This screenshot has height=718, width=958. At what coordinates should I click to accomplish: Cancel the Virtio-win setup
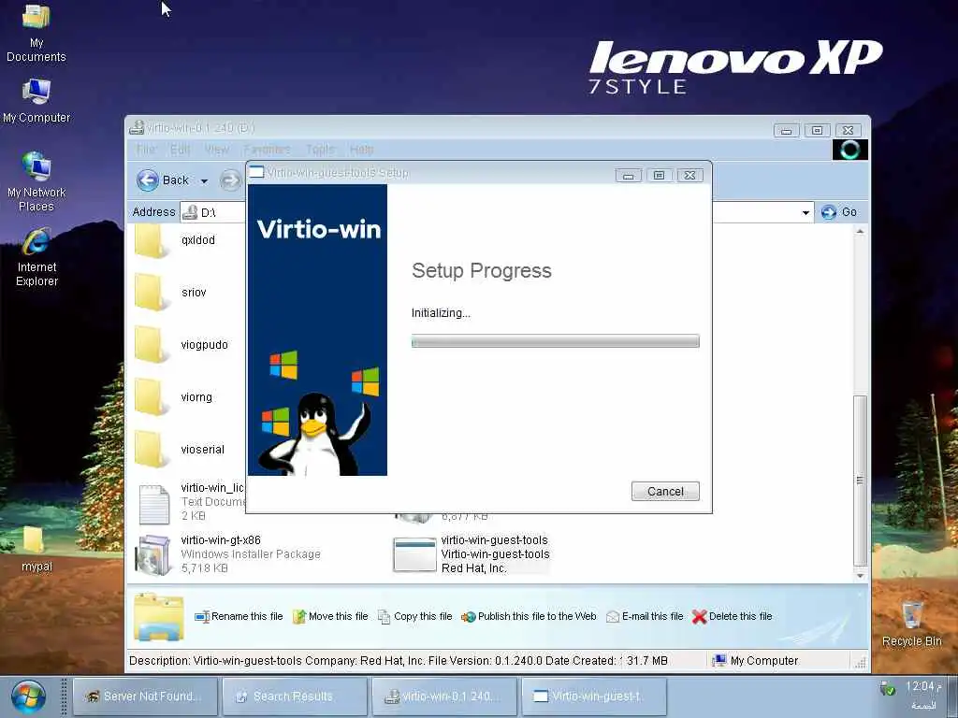(665, 492)
